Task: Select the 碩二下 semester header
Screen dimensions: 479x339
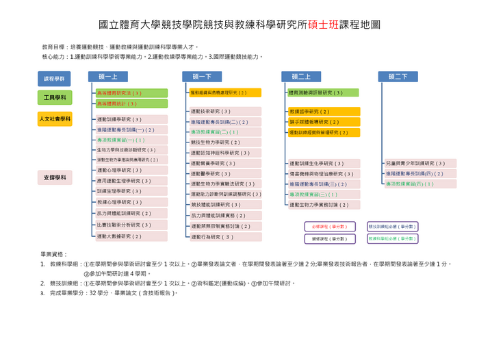Action: click(x=398, y=76)
